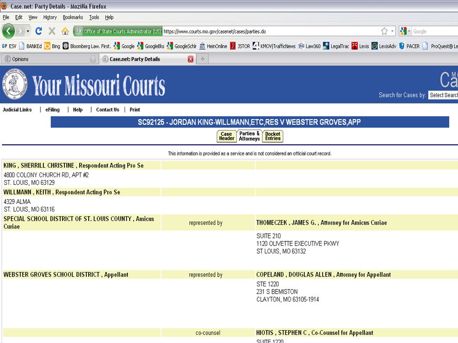Open the File menu
458x343 pixels.
[6, 17]
